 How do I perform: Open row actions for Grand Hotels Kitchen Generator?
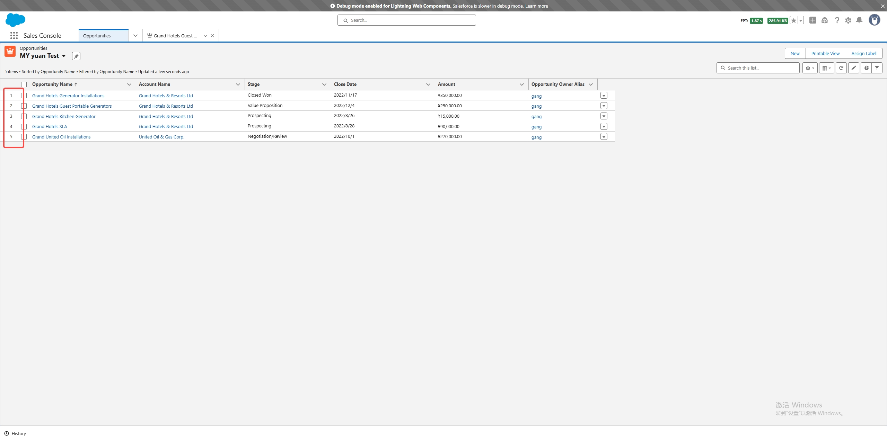pyautogui.click(x=604, y=116)
